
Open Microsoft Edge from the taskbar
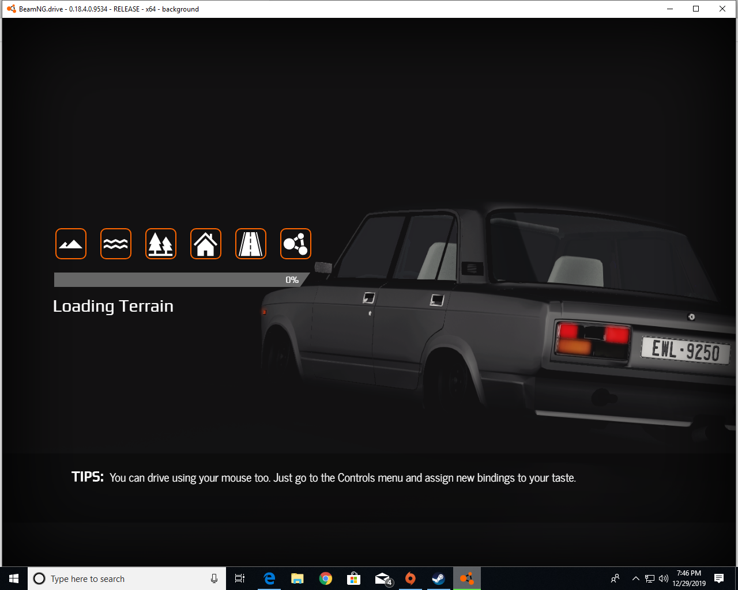[x=269, y=578]
